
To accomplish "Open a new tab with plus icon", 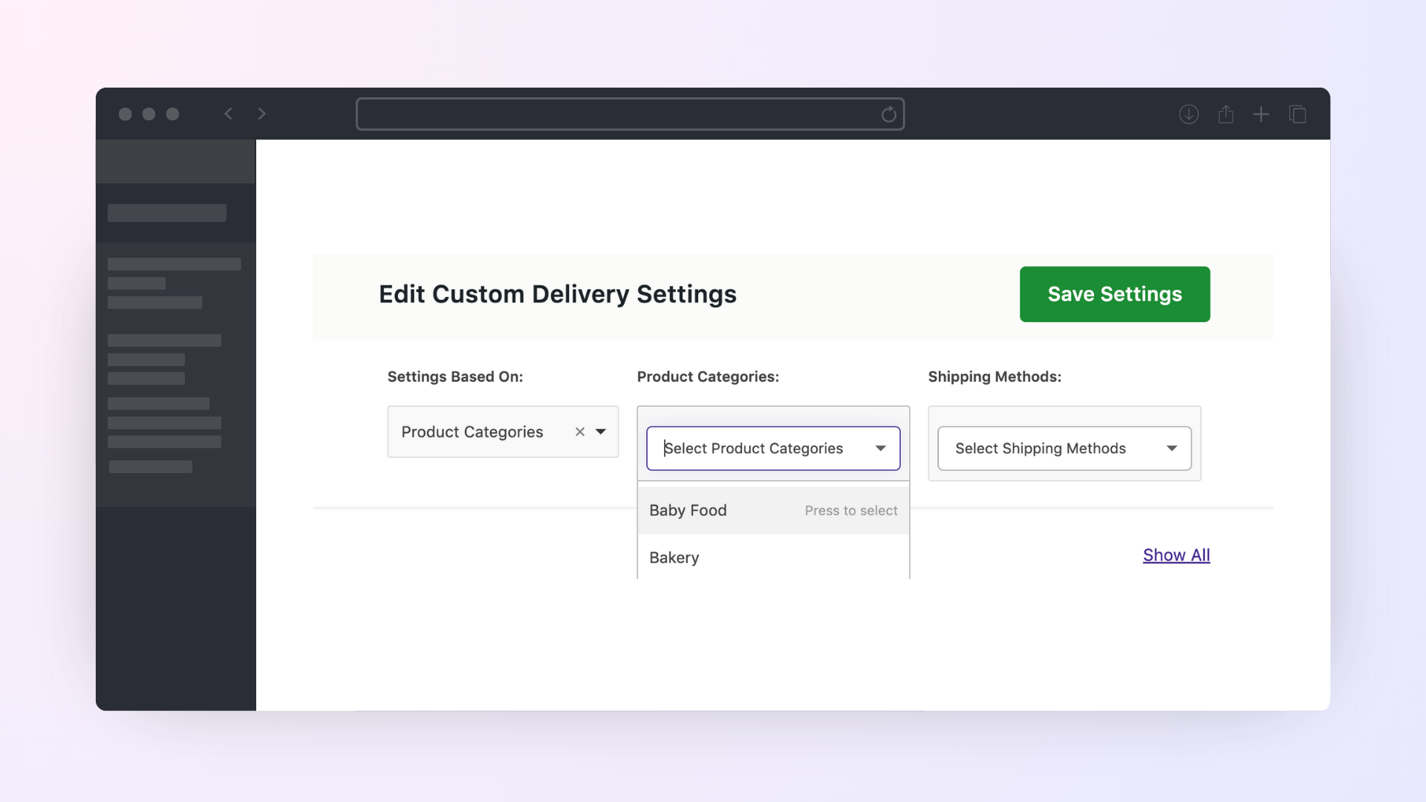I will [1261, 114].
